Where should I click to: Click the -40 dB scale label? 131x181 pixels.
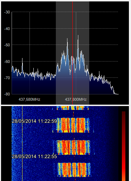[7, 29]
